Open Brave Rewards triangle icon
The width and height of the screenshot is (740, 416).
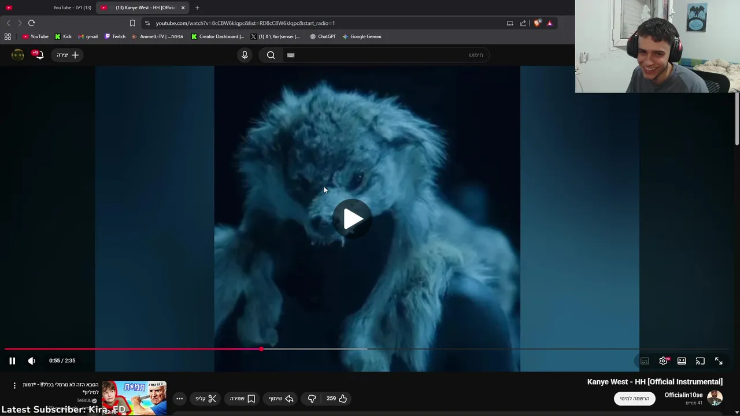click(x=550, y=23)
